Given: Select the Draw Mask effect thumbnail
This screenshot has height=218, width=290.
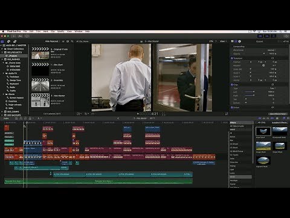Looking at the screenshot, I should 263,131.
